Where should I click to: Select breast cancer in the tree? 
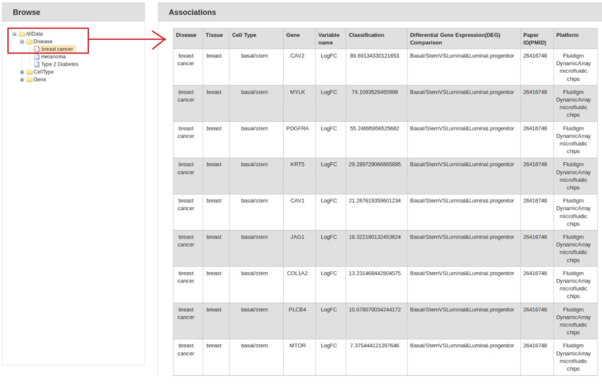click(x=57, y=49)
